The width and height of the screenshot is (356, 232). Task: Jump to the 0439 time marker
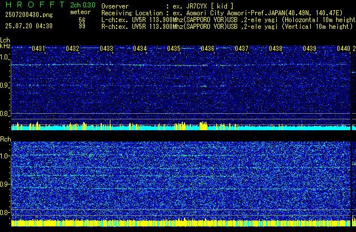coord(310,49)
